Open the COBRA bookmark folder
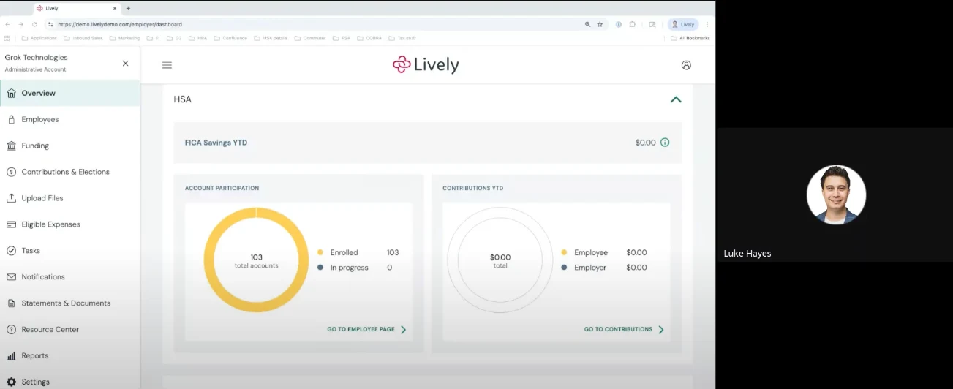The height and width of the screenshot is (389, 953). [x=370, y=38]
